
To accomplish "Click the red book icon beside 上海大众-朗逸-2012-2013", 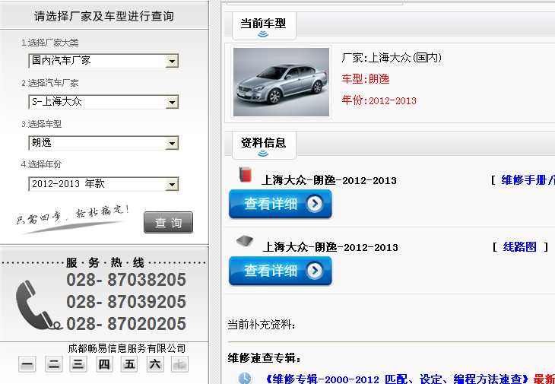I will tap(246, 174).
